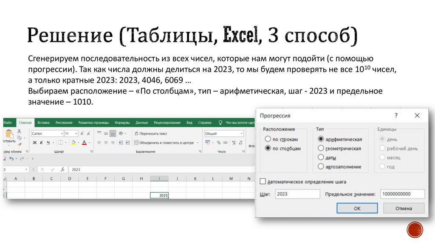The height and width of the screenshot is (244, 435).
Task: Expand merge and center dropdown arrow
Action: (x=198, y=143)
